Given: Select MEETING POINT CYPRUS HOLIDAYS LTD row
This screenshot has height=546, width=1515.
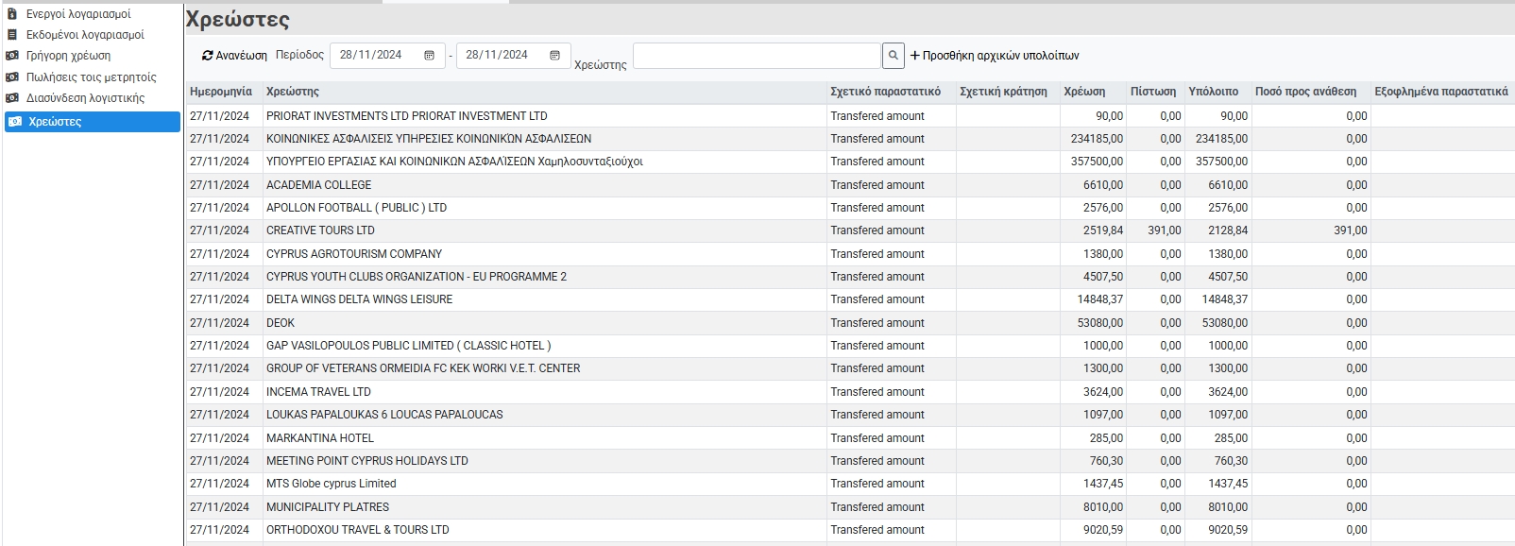Looking at the screenshot, I should 850,461.
